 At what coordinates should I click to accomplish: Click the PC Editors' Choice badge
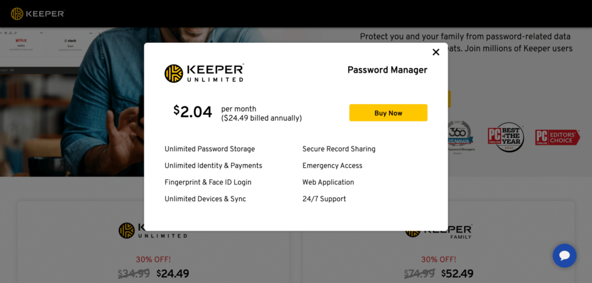click(x=557, y=137)
